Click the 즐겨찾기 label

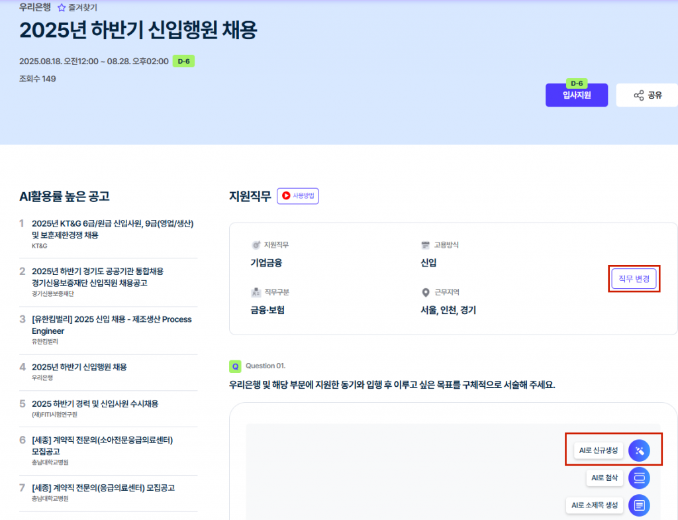click(83, 8)
